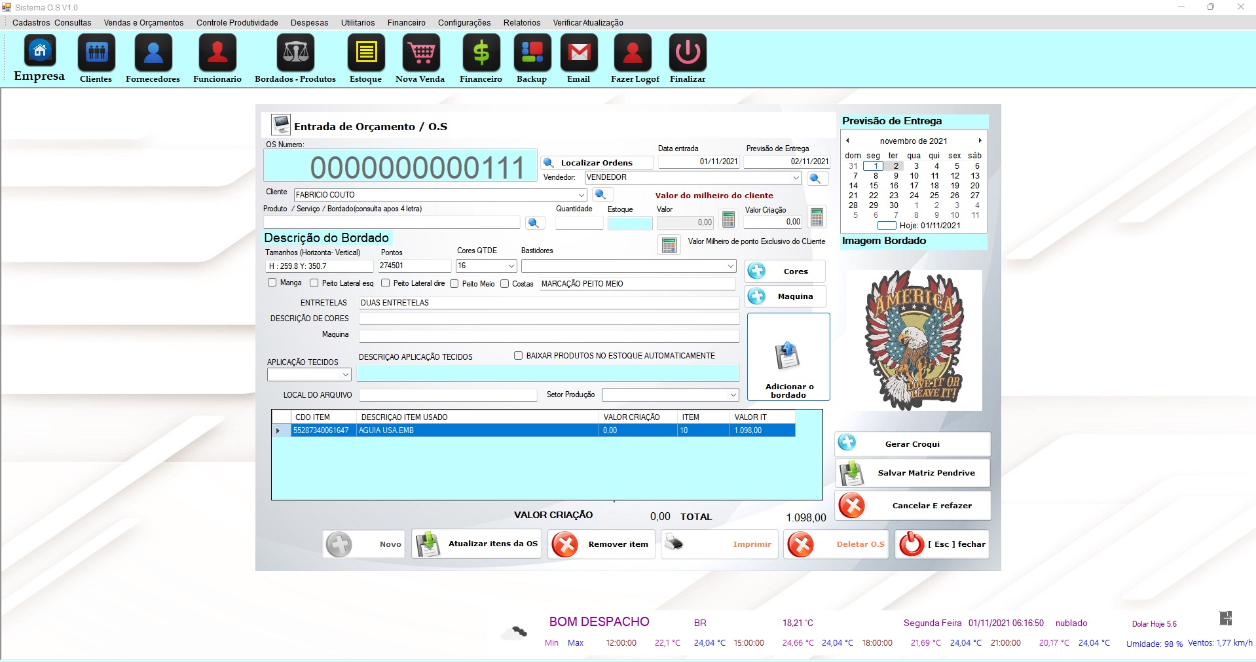The width and height of the screenshot is (1256, 662).
Task: Open Bordados - Produtos scales icon
Action: point(295,53)
